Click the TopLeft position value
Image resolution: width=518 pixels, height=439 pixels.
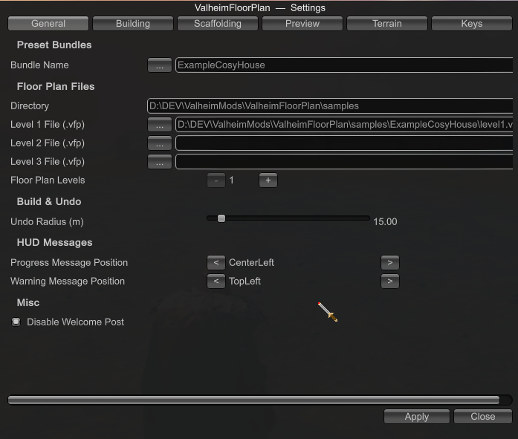245,282
